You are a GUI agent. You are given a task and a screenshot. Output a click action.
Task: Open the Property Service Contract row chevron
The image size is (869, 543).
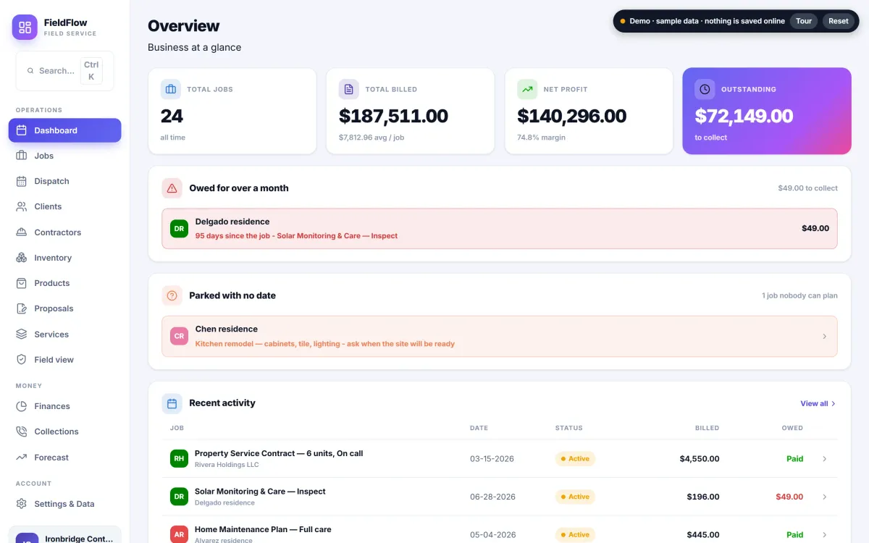[x=824, y=459]
